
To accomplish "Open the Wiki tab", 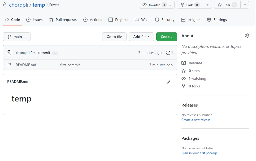I will click(141, 20).
